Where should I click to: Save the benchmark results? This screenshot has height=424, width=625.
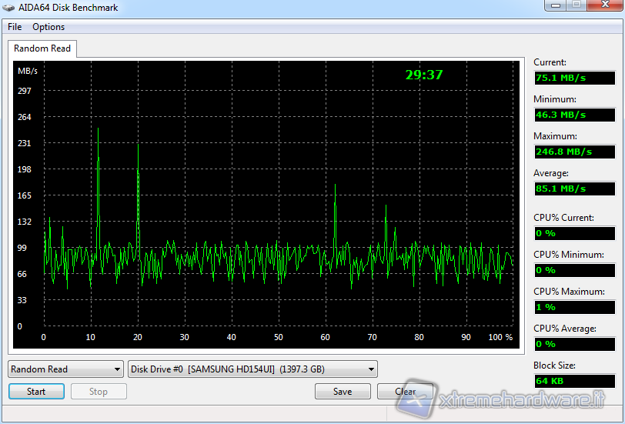(x=343, y=392)
